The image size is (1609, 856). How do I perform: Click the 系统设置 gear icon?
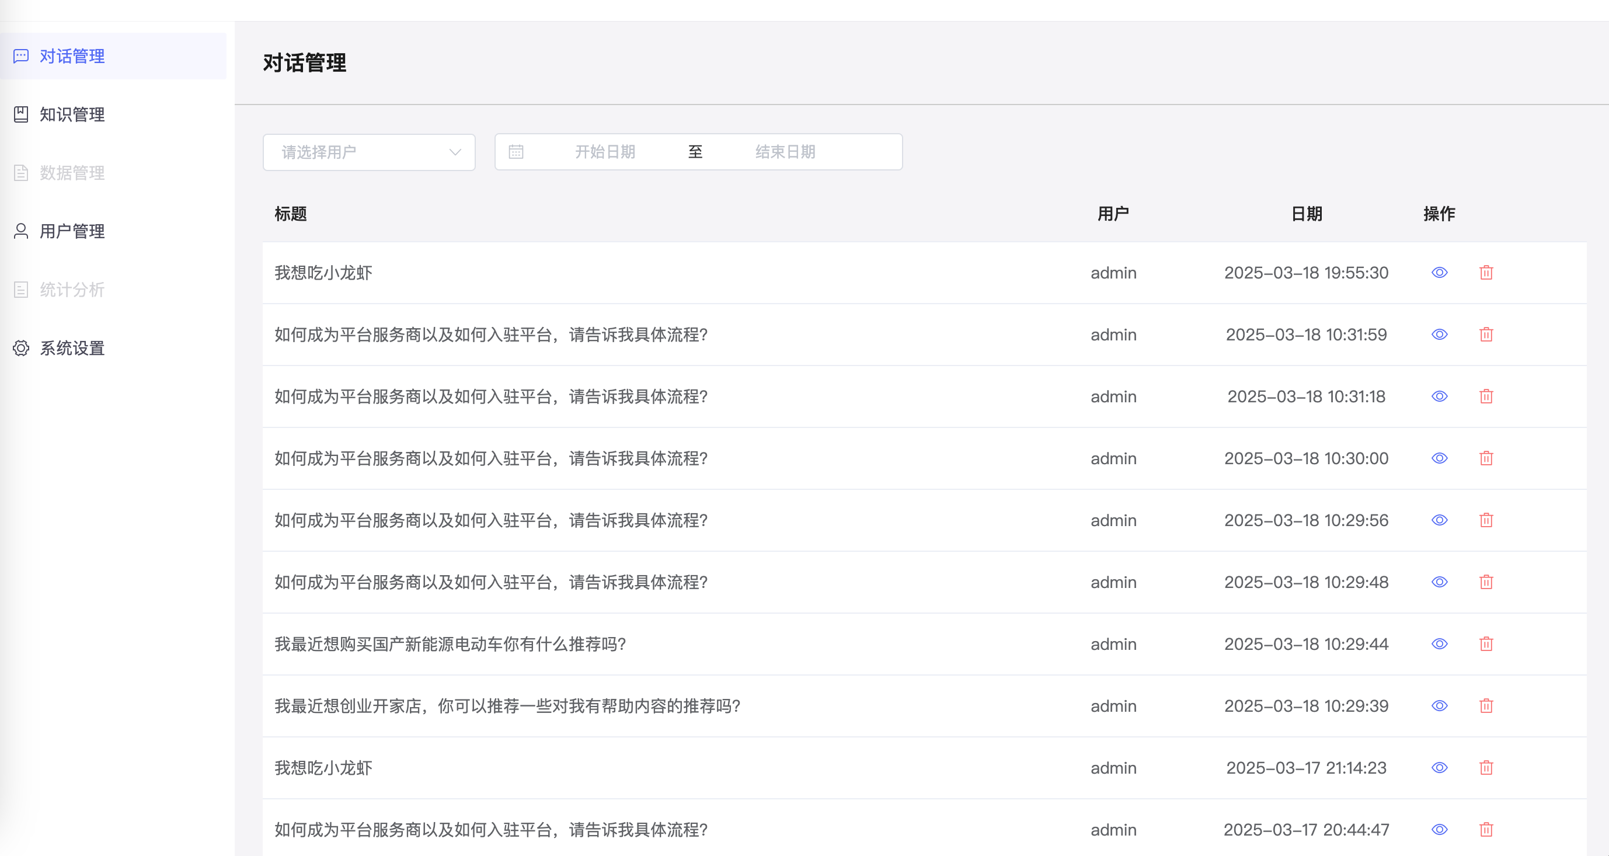(20, 348)
